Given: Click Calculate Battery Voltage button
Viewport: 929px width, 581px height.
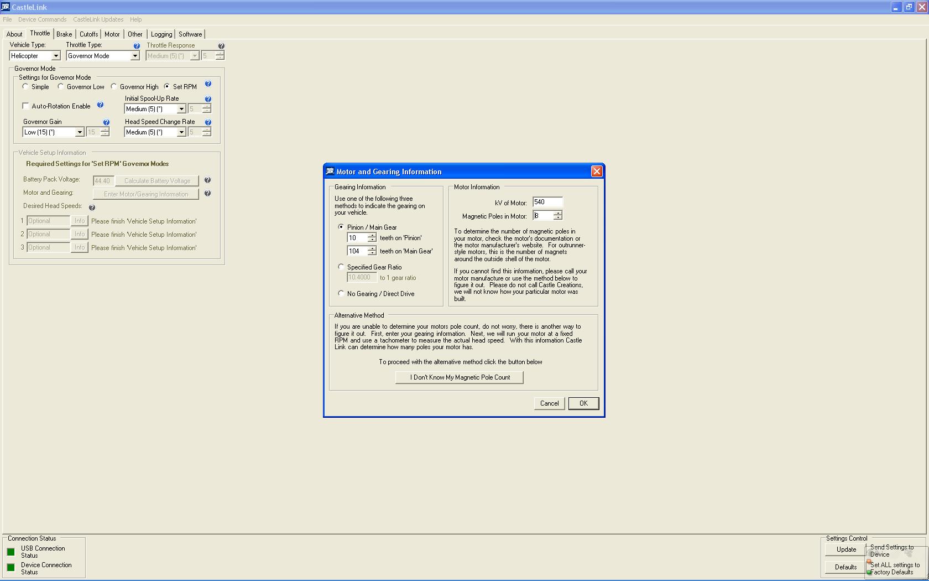Looking at the screenshot, I should 157,181.
